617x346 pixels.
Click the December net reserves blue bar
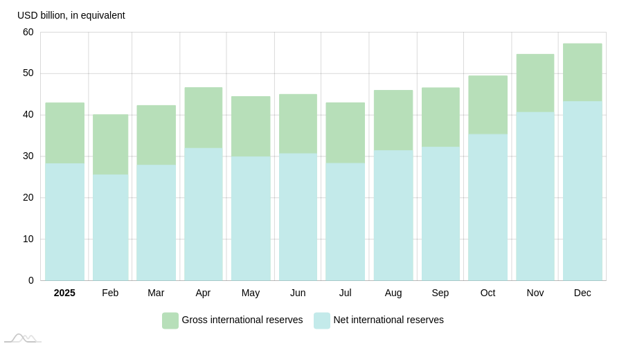click(582, 190)
